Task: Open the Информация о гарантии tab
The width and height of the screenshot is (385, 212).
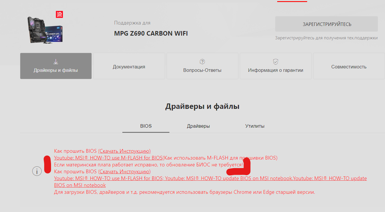Action: (275, 66)
